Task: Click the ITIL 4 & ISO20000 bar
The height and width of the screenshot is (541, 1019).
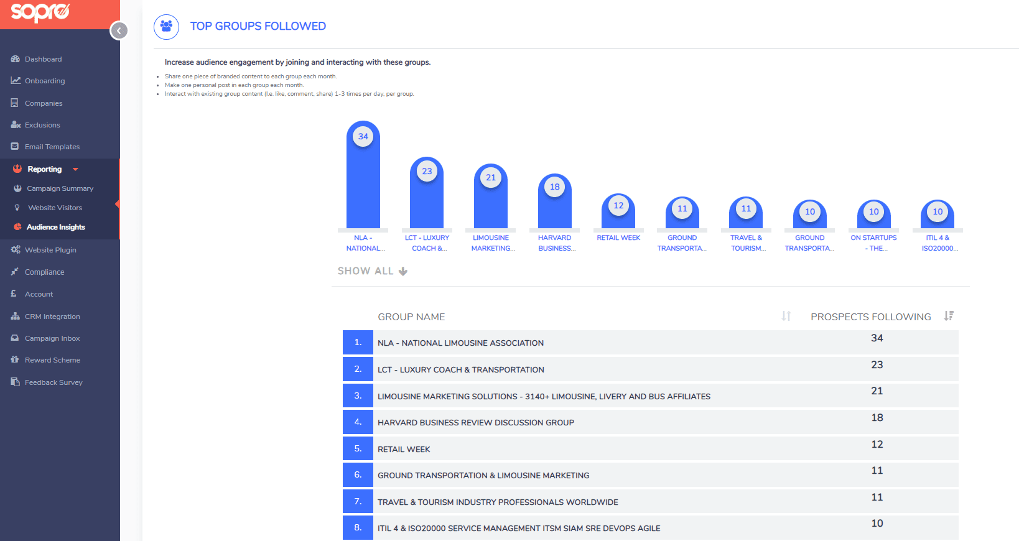Action: [938, 214]
